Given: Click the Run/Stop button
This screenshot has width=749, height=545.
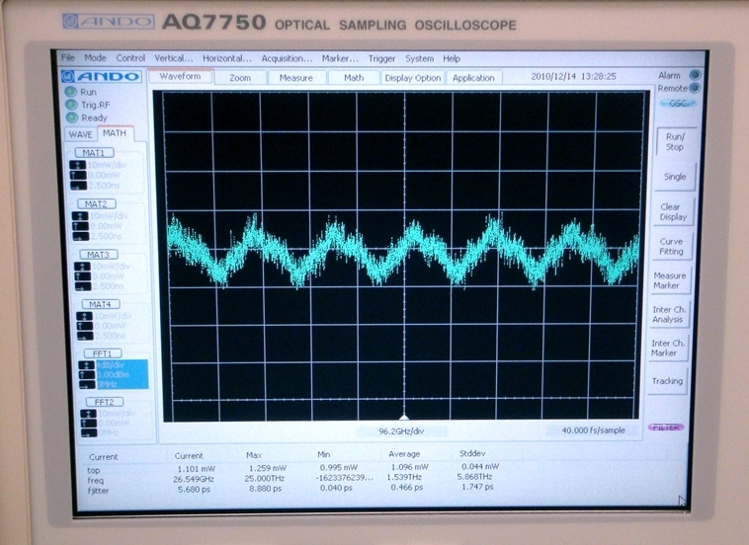Looking at the screenshot, I should [x=676, y=142].
